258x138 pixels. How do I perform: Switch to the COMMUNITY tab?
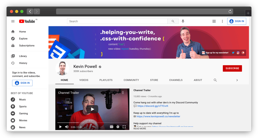tap(131, 80)
